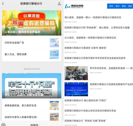133x126 pixels.
Task: Go back using the back arrow
Action: (3, 4)
